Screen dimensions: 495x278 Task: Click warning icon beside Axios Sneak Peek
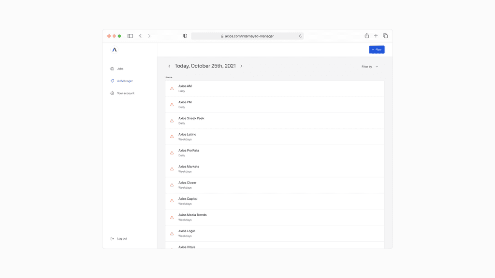point(172,121)
